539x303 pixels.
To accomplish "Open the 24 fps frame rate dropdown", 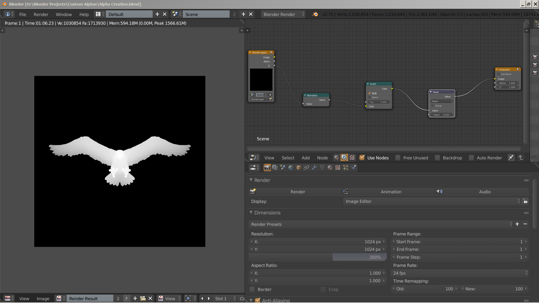I will 460,273.
